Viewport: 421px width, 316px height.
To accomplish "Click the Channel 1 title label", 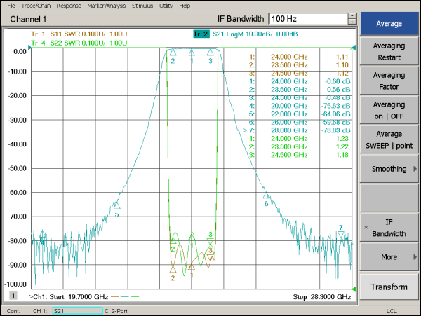I will point(28,19).
